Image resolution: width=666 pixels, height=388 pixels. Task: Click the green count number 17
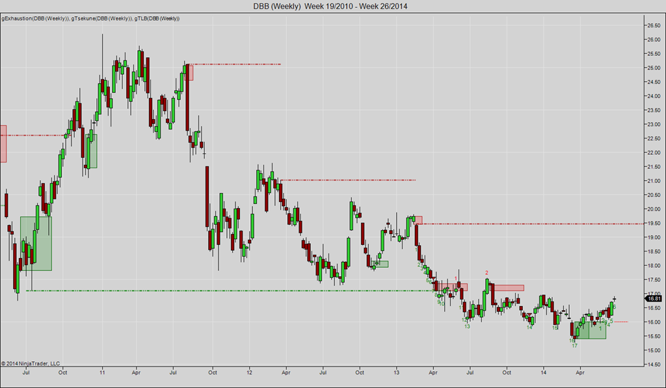click(574, 346)
